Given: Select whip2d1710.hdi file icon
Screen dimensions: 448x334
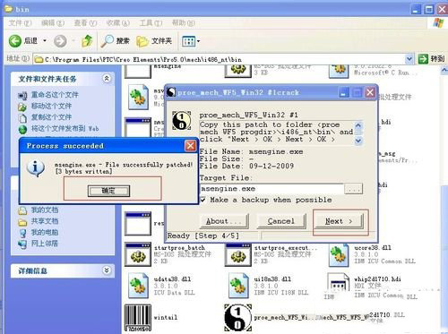Looking at the screenshot, I should point(338,283).
